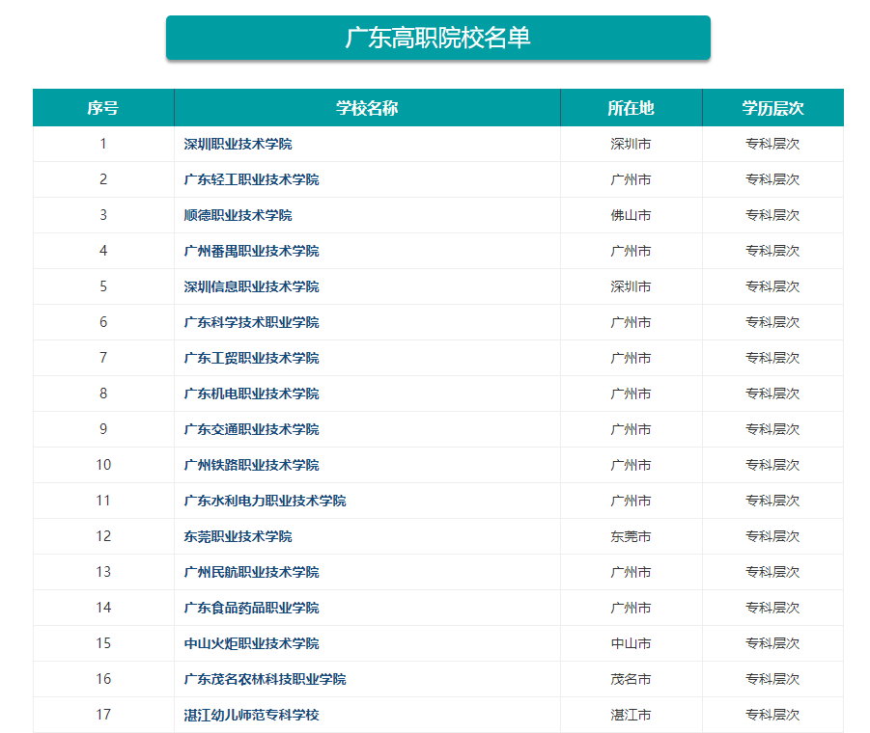Image resolution: width=870 pixels, height=733 pixels.
Task: Select the 佛山市 location cell
Action: [x=631, y=215]
